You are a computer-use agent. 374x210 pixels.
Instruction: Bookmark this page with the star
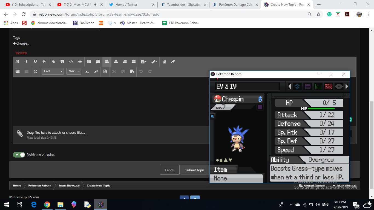(x=318, y=14)
